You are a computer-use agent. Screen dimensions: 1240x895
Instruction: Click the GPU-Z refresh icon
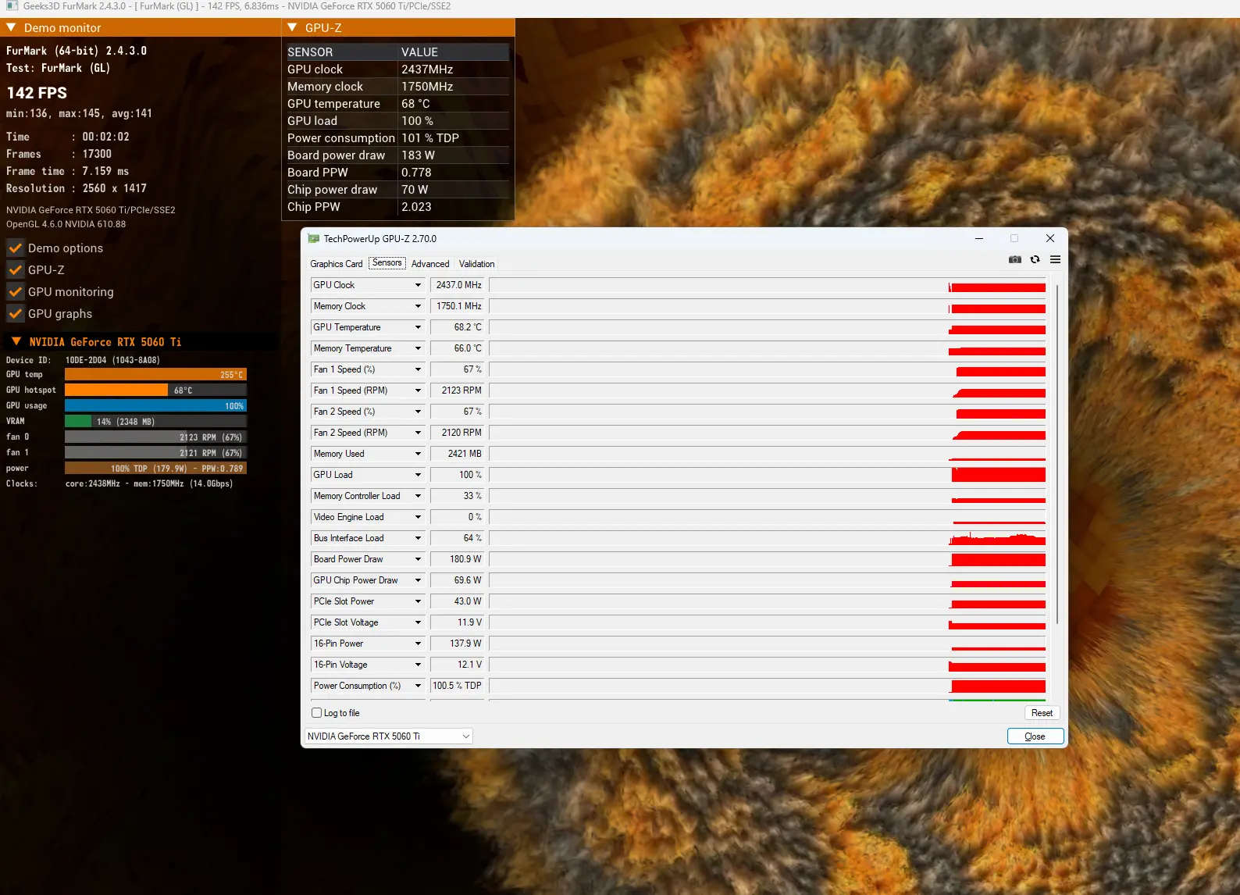[1035, 259]
